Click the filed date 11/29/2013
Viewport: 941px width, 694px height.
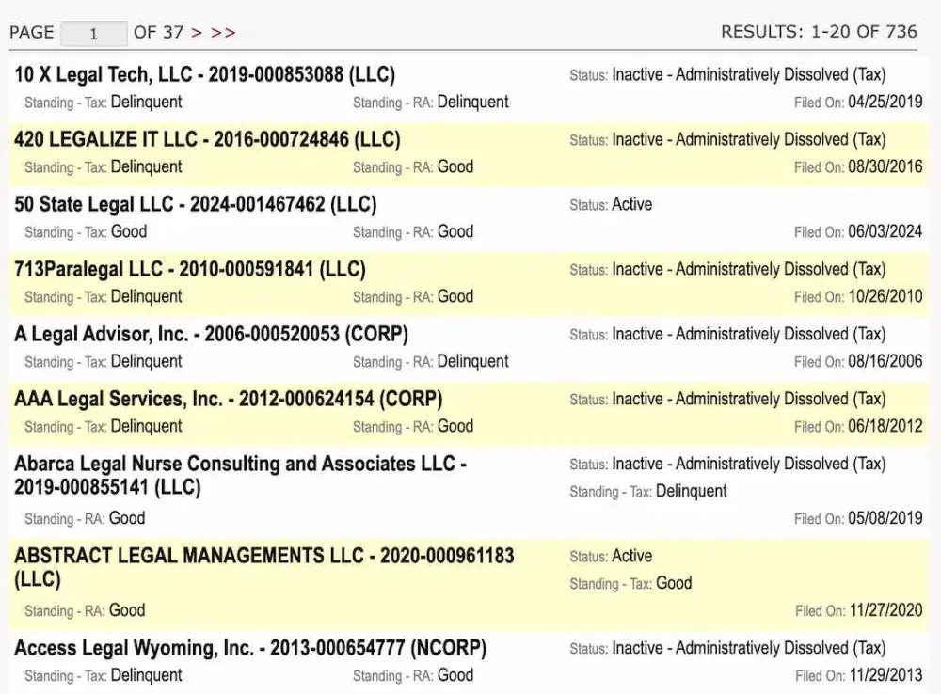[x=885, y=676]
